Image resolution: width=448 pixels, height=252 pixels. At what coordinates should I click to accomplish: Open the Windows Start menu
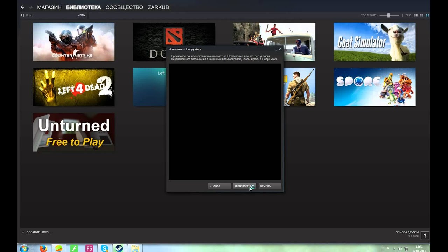click(x=24, y=248)
